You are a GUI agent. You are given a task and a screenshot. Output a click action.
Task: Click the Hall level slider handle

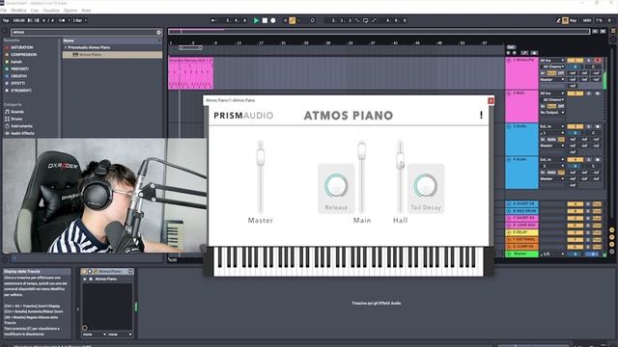(x=400, y=160)
